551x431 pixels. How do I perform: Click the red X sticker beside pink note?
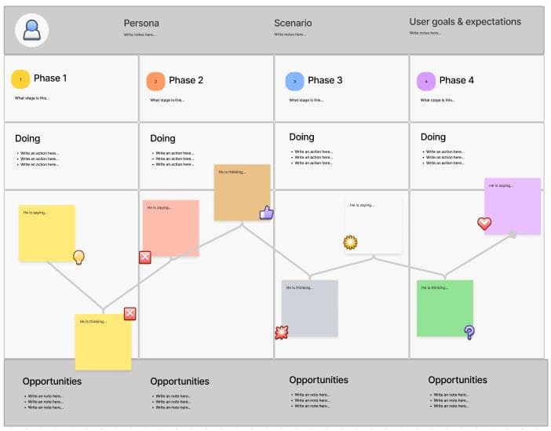point(145,258)
